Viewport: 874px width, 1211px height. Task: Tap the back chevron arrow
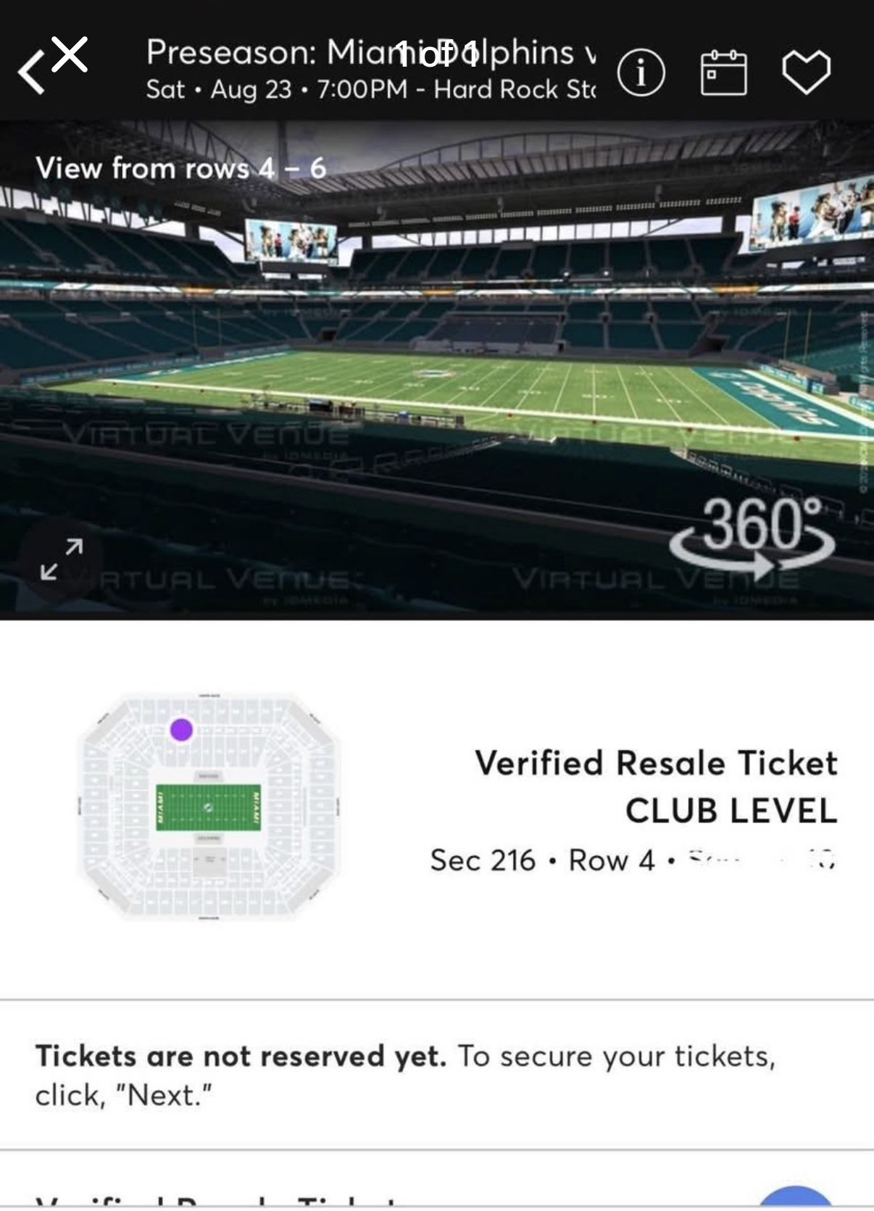pyautogui.click(x=30, y=72)
